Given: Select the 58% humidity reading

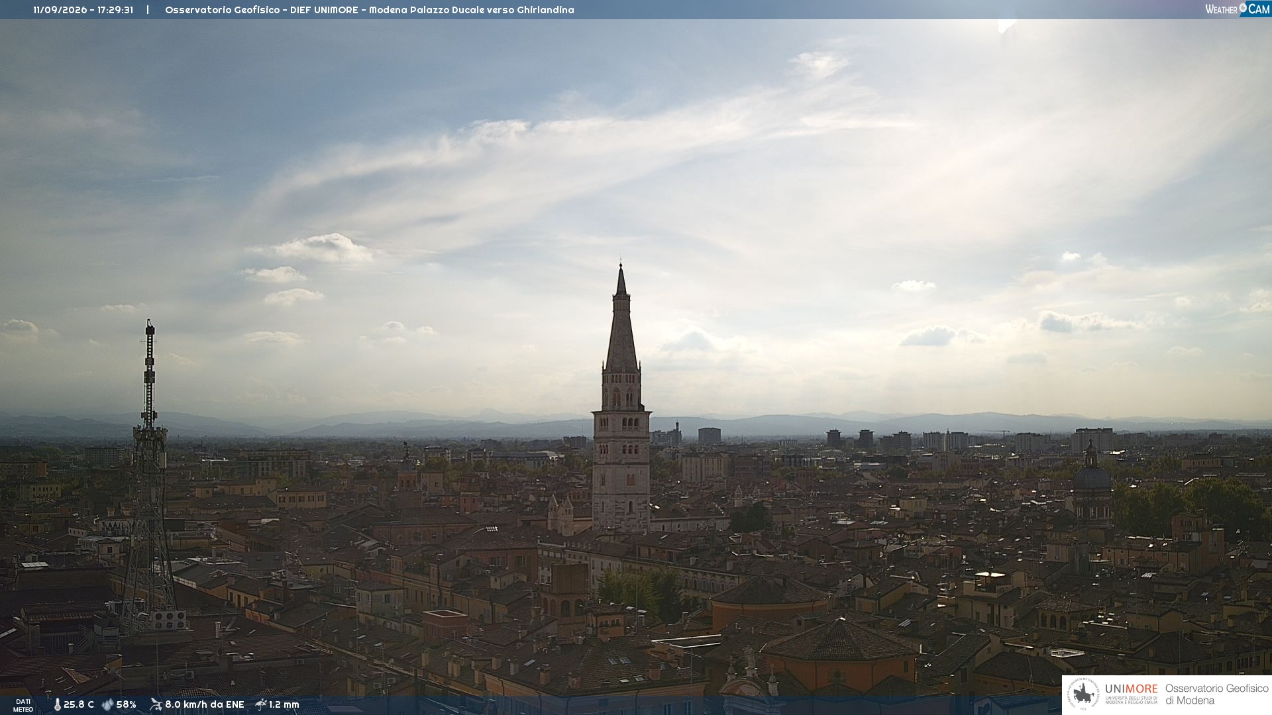Looking at the screenshot, I should click(126, 705).
